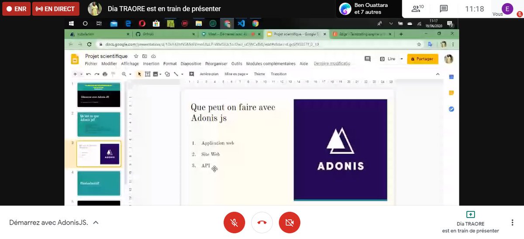Image resolution: width=524 pixels, height=239 pixels.
Task: Open the Modules complémentaires menu
Action: click(x=271, y=64)
